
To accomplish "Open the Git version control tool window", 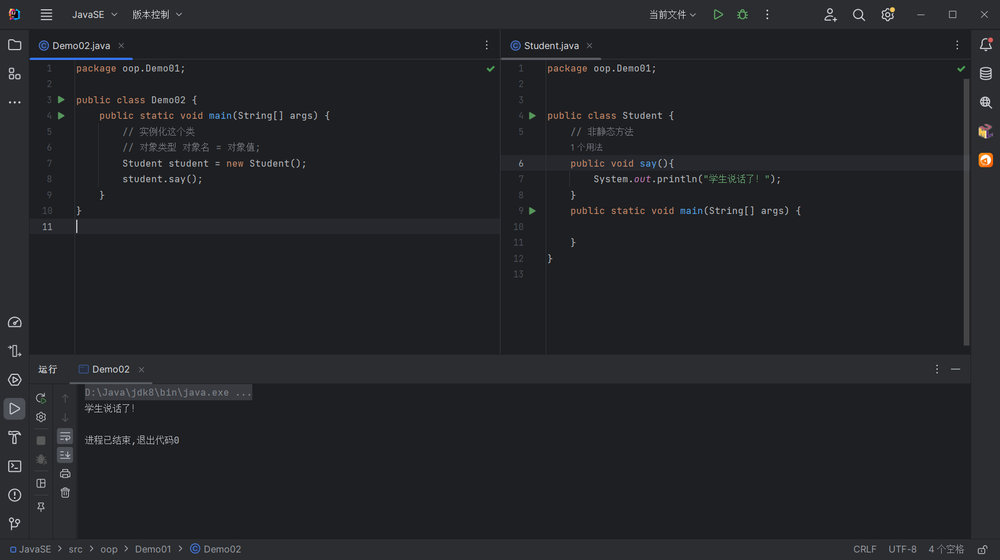I will coord(14,523).
